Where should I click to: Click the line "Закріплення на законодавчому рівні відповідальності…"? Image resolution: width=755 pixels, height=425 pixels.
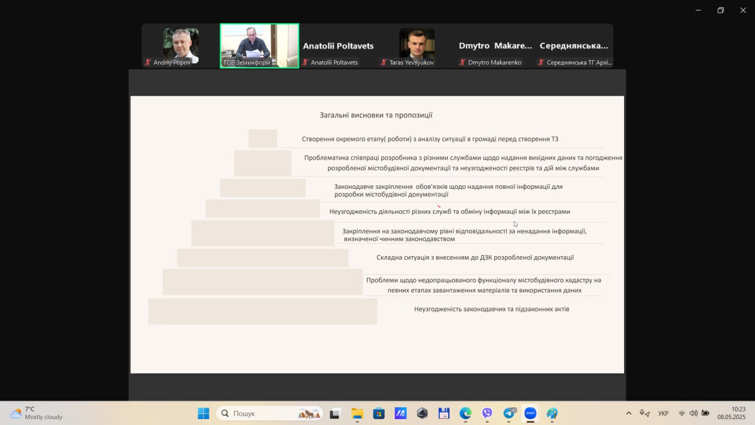pyautogui.click(x=464, y=235)
